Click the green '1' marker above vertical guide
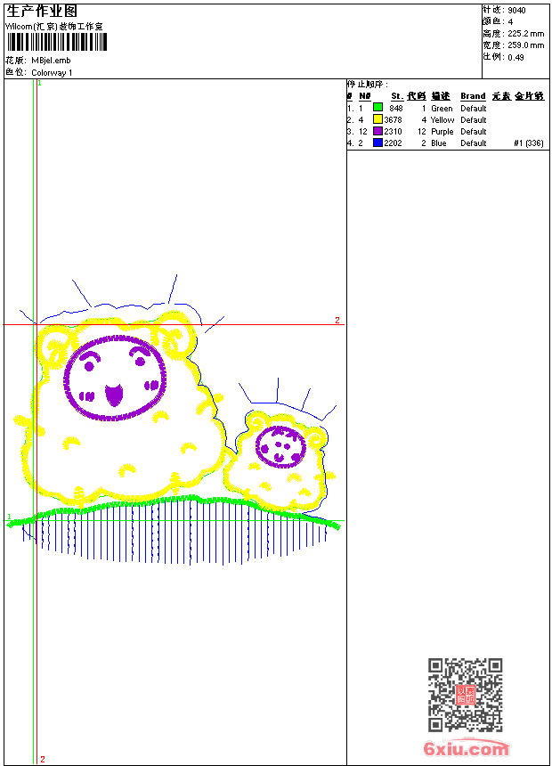The image size is (552, 766). 39,84
